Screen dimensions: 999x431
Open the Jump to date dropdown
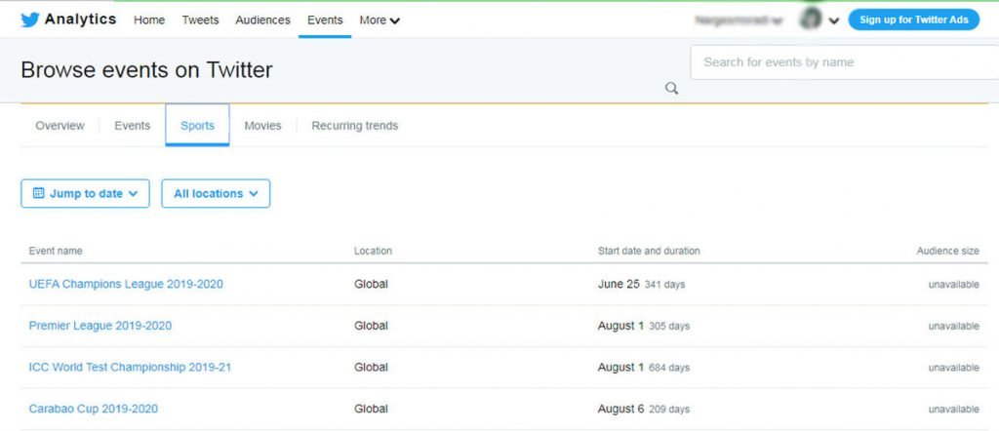pyautogui.click(x=86, y=193)
